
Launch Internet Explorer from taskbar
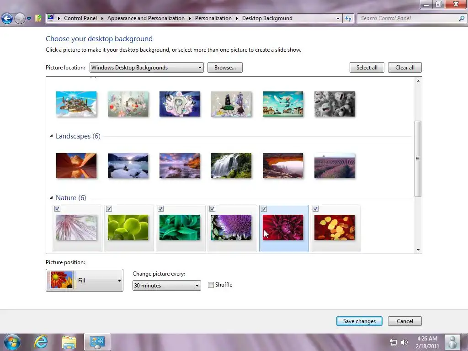[x=41, y=342]
